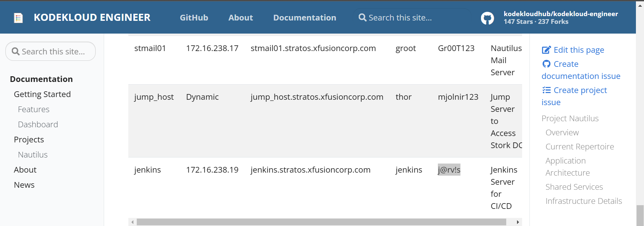Image resolution: width=644 pixels, height=226 pixels.
Task: Click the Edit this page pencil icon
Action: coord(546,50)
